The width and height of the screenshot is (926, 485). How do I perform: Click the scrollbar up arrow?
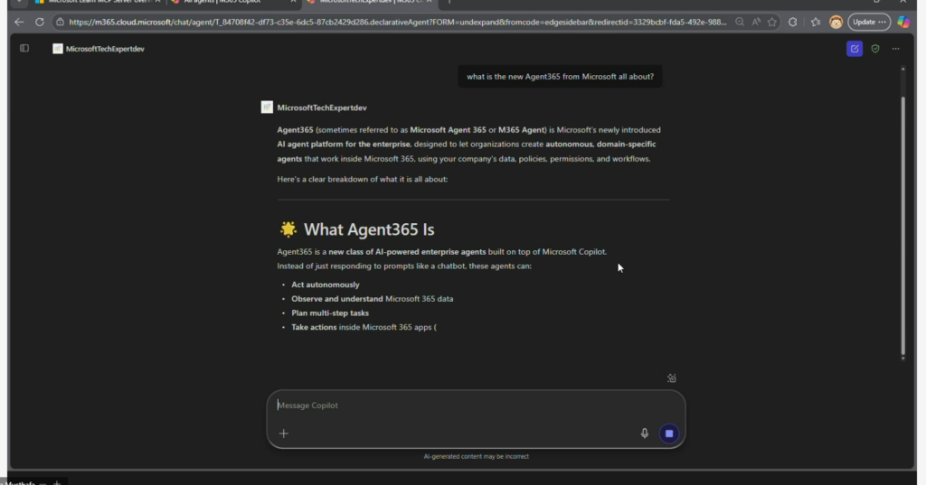tap(902, 69)
